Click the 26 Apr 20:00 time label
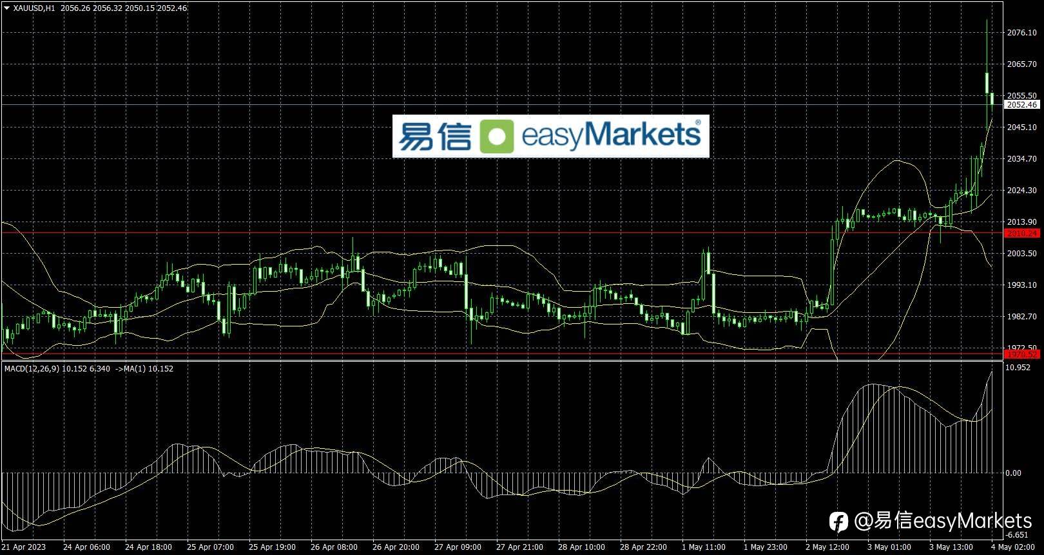The height and width of the screenshot is (555, 1044). tap(396, 547)
